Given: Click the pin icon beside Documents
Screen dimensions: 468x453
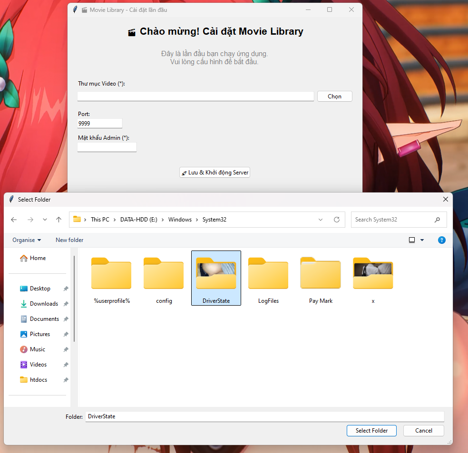Looking at the screenshot, I should [66, 319].
